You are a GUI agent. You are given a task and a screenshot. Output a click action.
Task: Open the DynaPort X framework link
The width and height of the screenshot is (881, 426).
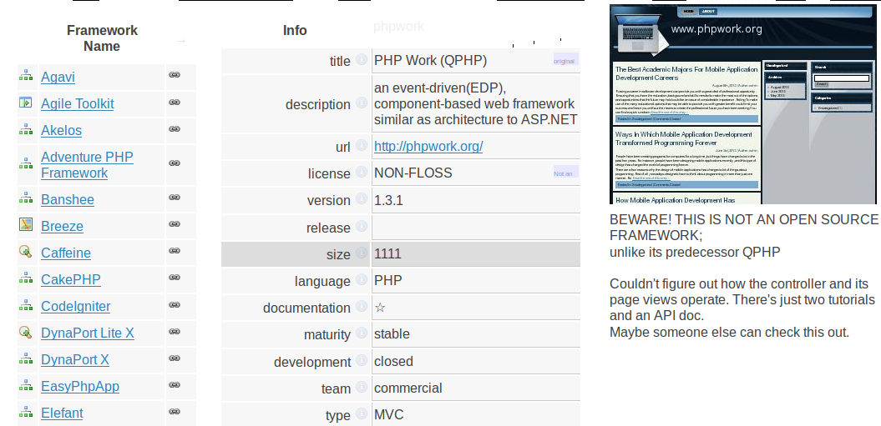(x=74, y=360)
